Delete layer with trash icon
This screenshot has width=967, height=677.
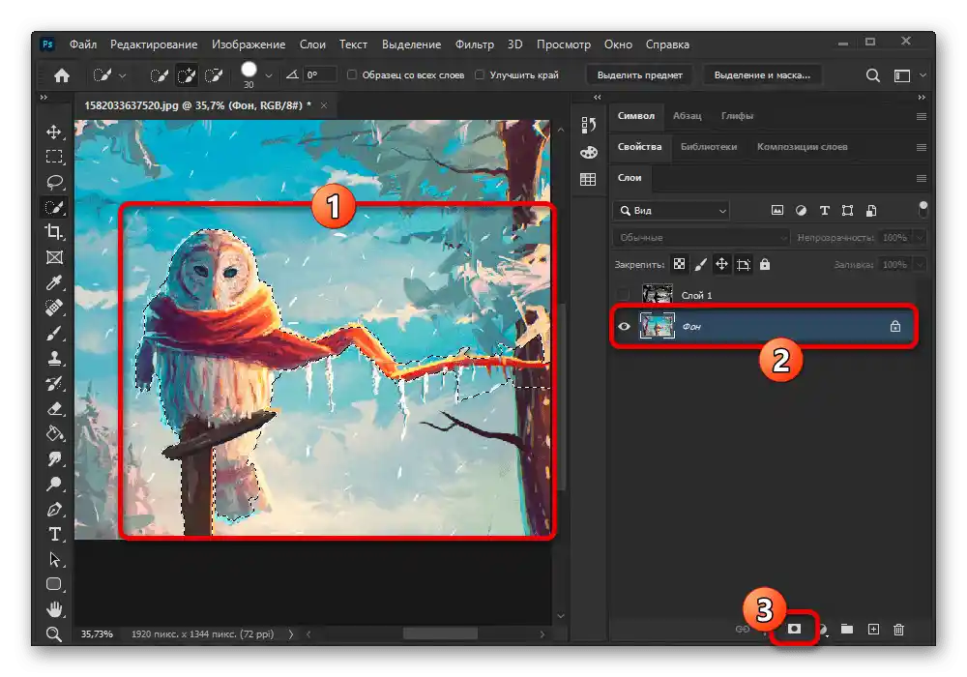coord(899,629)
